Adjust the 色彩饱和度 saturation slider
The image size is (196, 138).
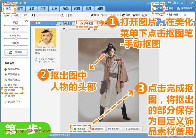click(x=16, y=38)
